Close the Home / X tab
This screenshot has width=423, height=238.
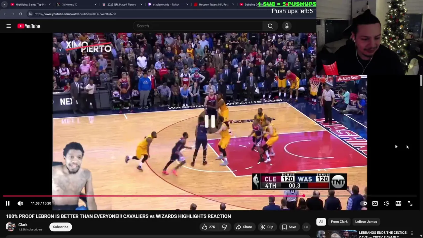click(96, 5)
